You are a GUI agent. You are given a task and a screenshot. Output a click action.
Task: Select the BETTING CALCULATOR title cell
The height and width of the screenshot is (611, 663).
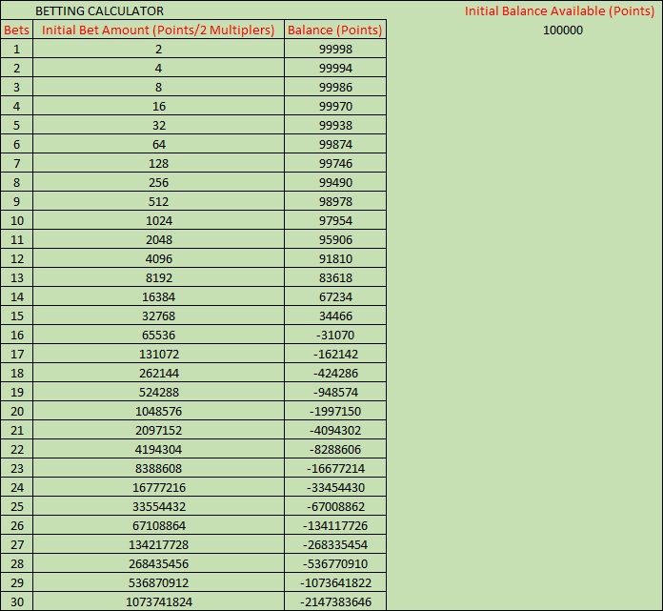(99, 11)
